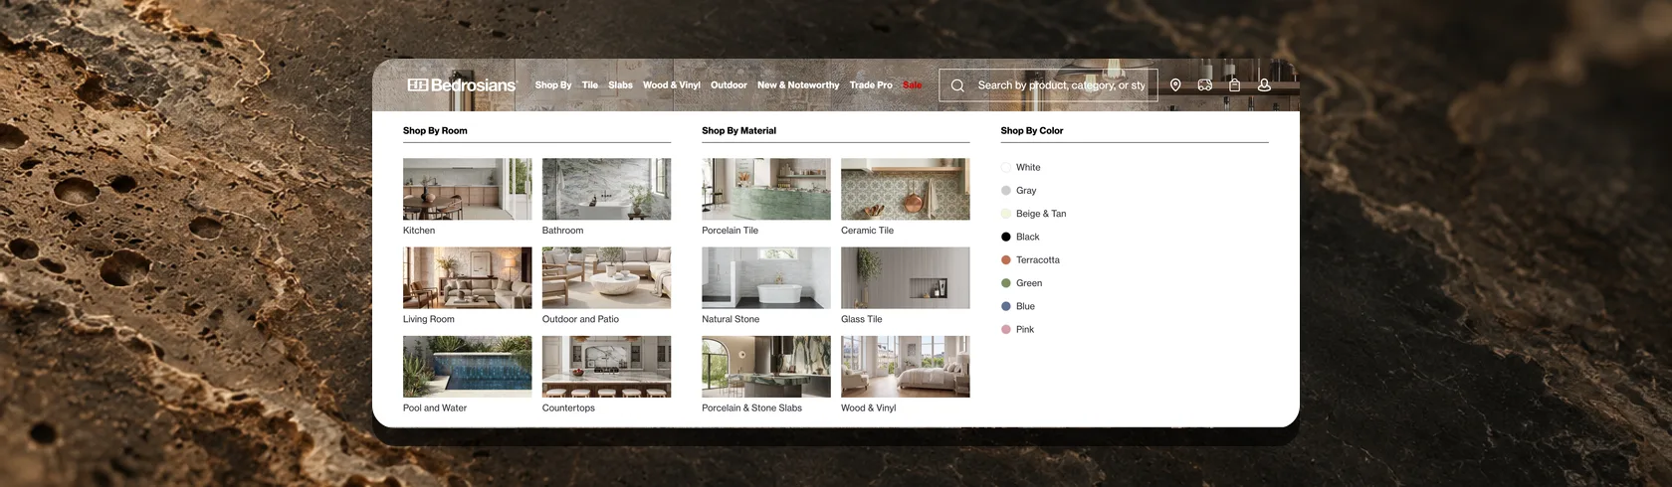
Task: Open the Wood & Vinyl nav menu
Action: (672, 85)
